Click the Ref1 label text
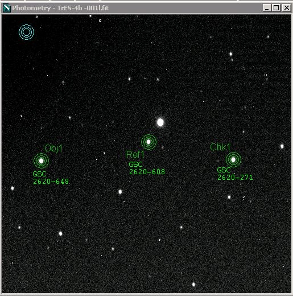This screenshot has height=296, width=293. click(135, 154)
